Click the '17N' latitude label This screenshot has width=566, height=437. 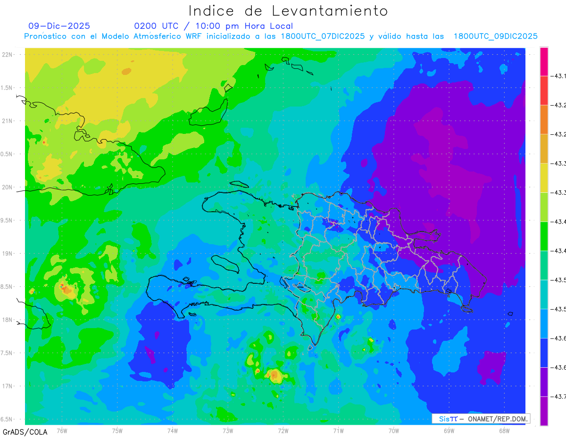click(x=8, y=386)
